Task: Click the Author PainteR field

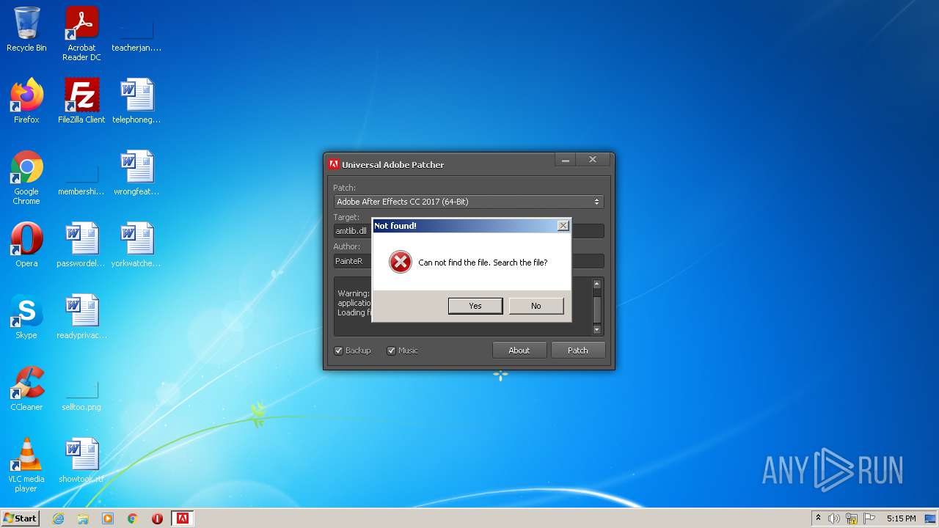Action: pos(469,260)
